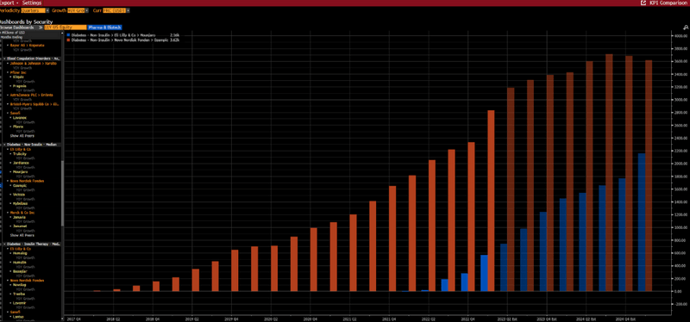
Task: Click Show All Peers under Janumet
Action: pyautogui.click(x=22, y=235)
